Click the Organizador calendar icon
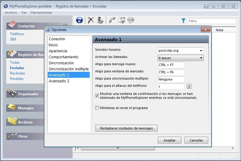Screen dimensions: 241x161 click(x=12, y=93)
